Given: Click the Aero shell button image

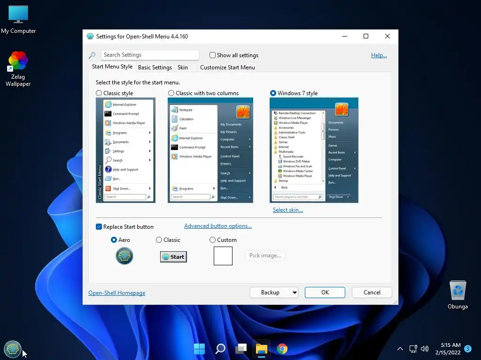Looking at the screenshot, I should (x=124, y=256).
